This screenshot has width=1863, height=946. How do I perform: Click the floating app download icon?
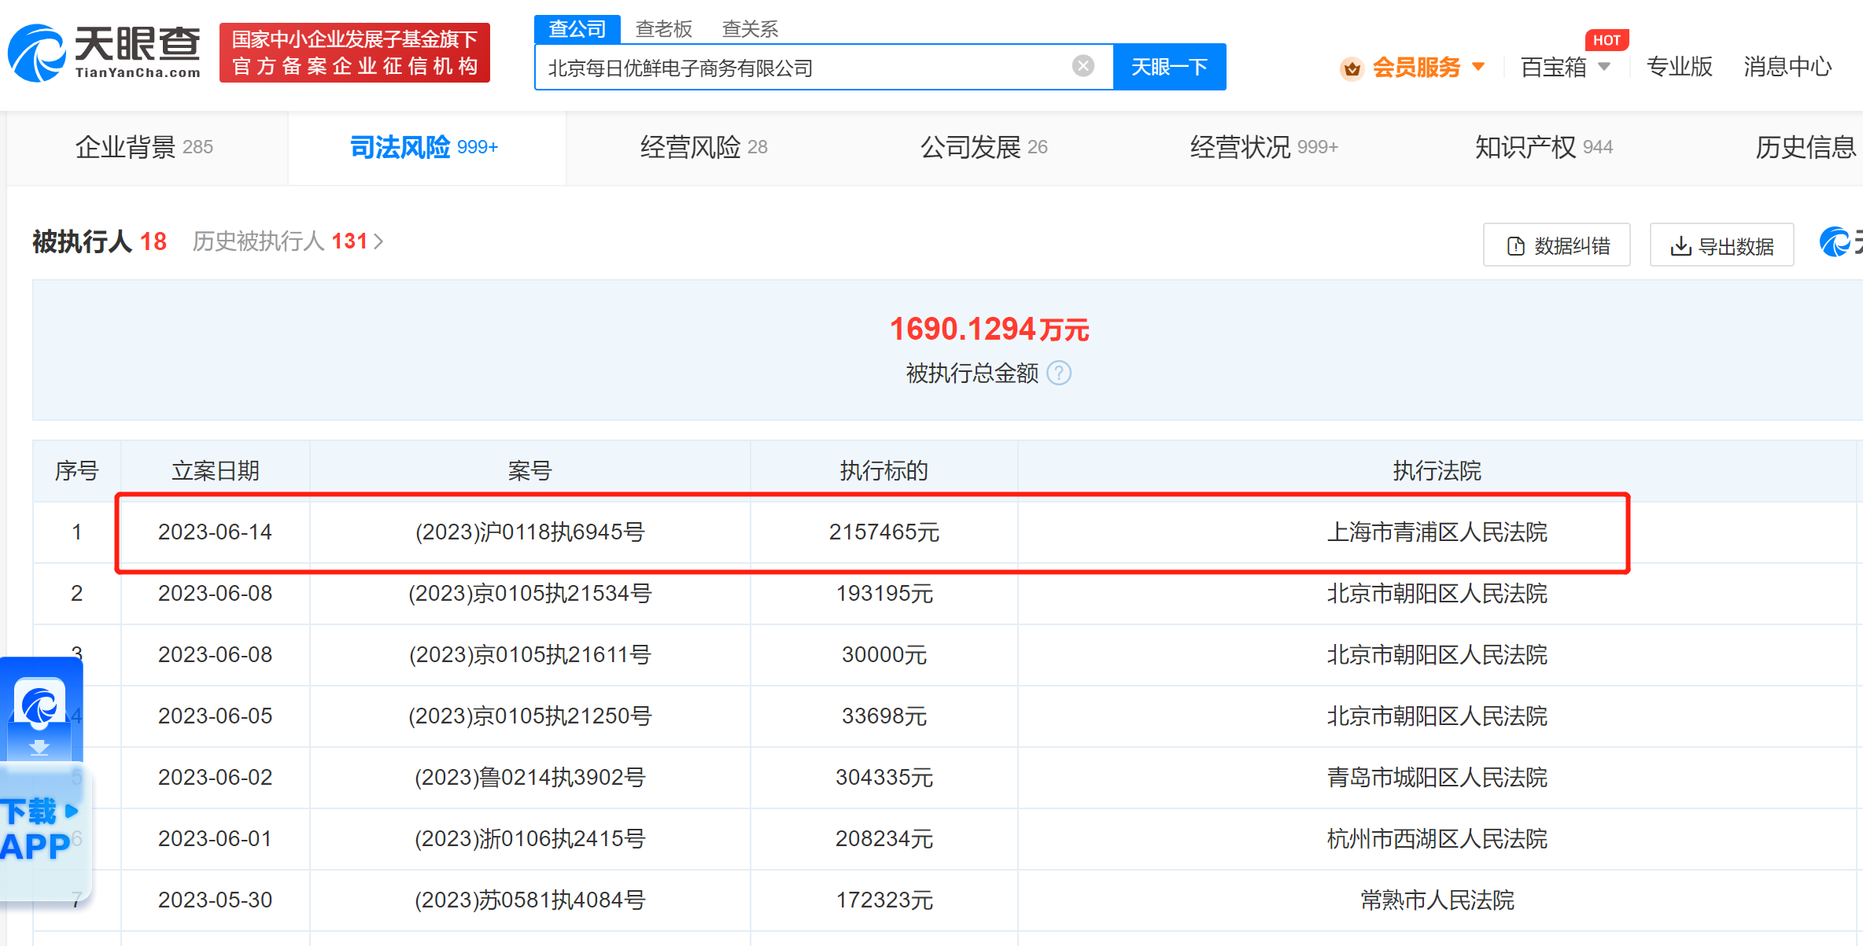[x=39, y=708]
